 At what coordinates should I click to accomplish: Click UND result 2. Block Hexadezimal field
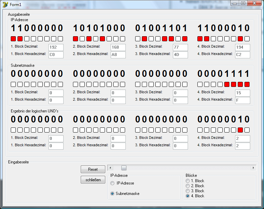point(118,146)
